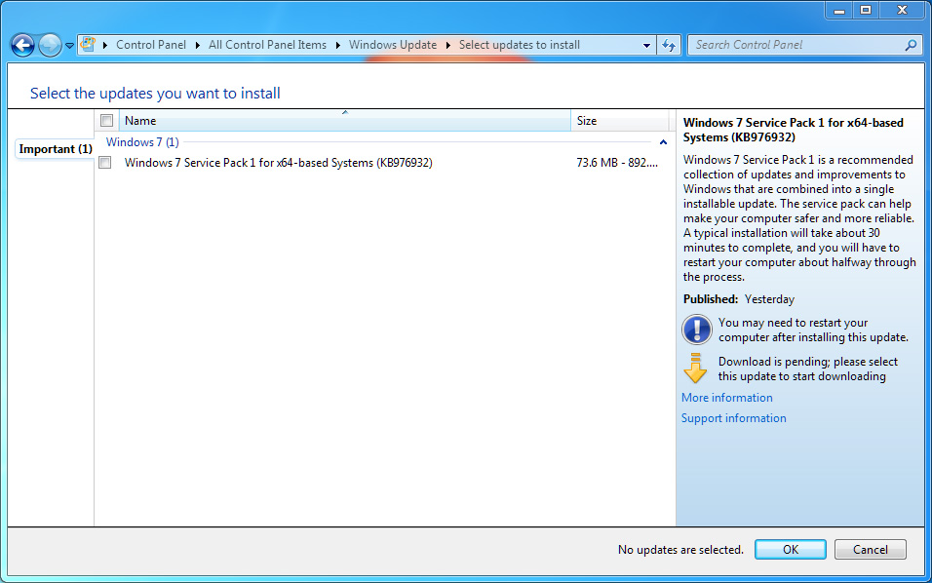Open the address bar history dropdown

coord(646,45)
